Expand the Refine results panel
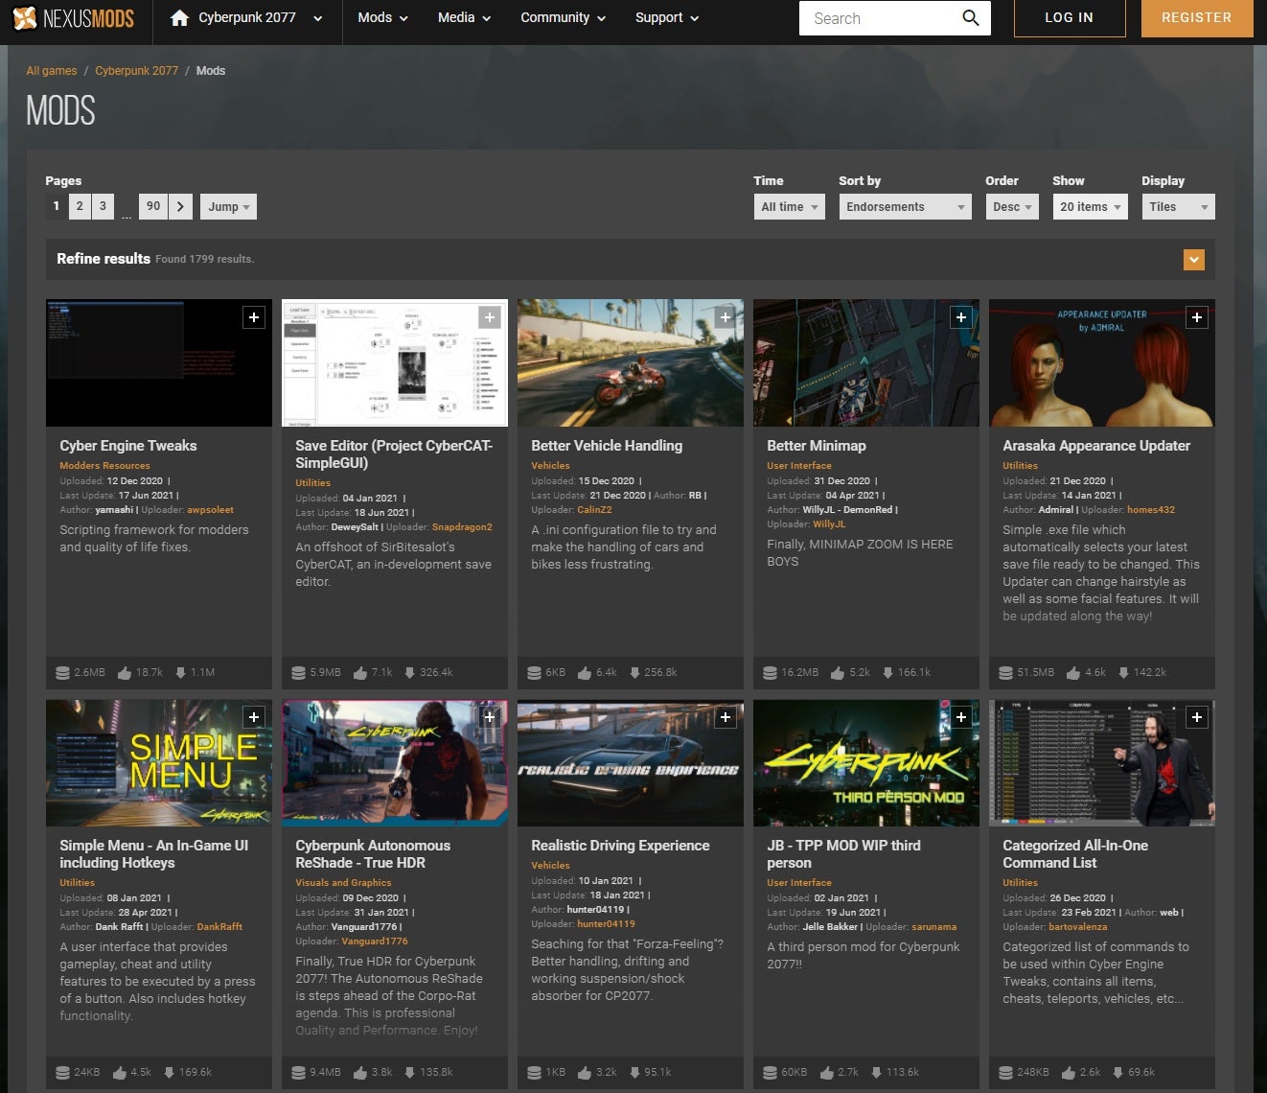1267x1093 pixels. [1193, 260]
